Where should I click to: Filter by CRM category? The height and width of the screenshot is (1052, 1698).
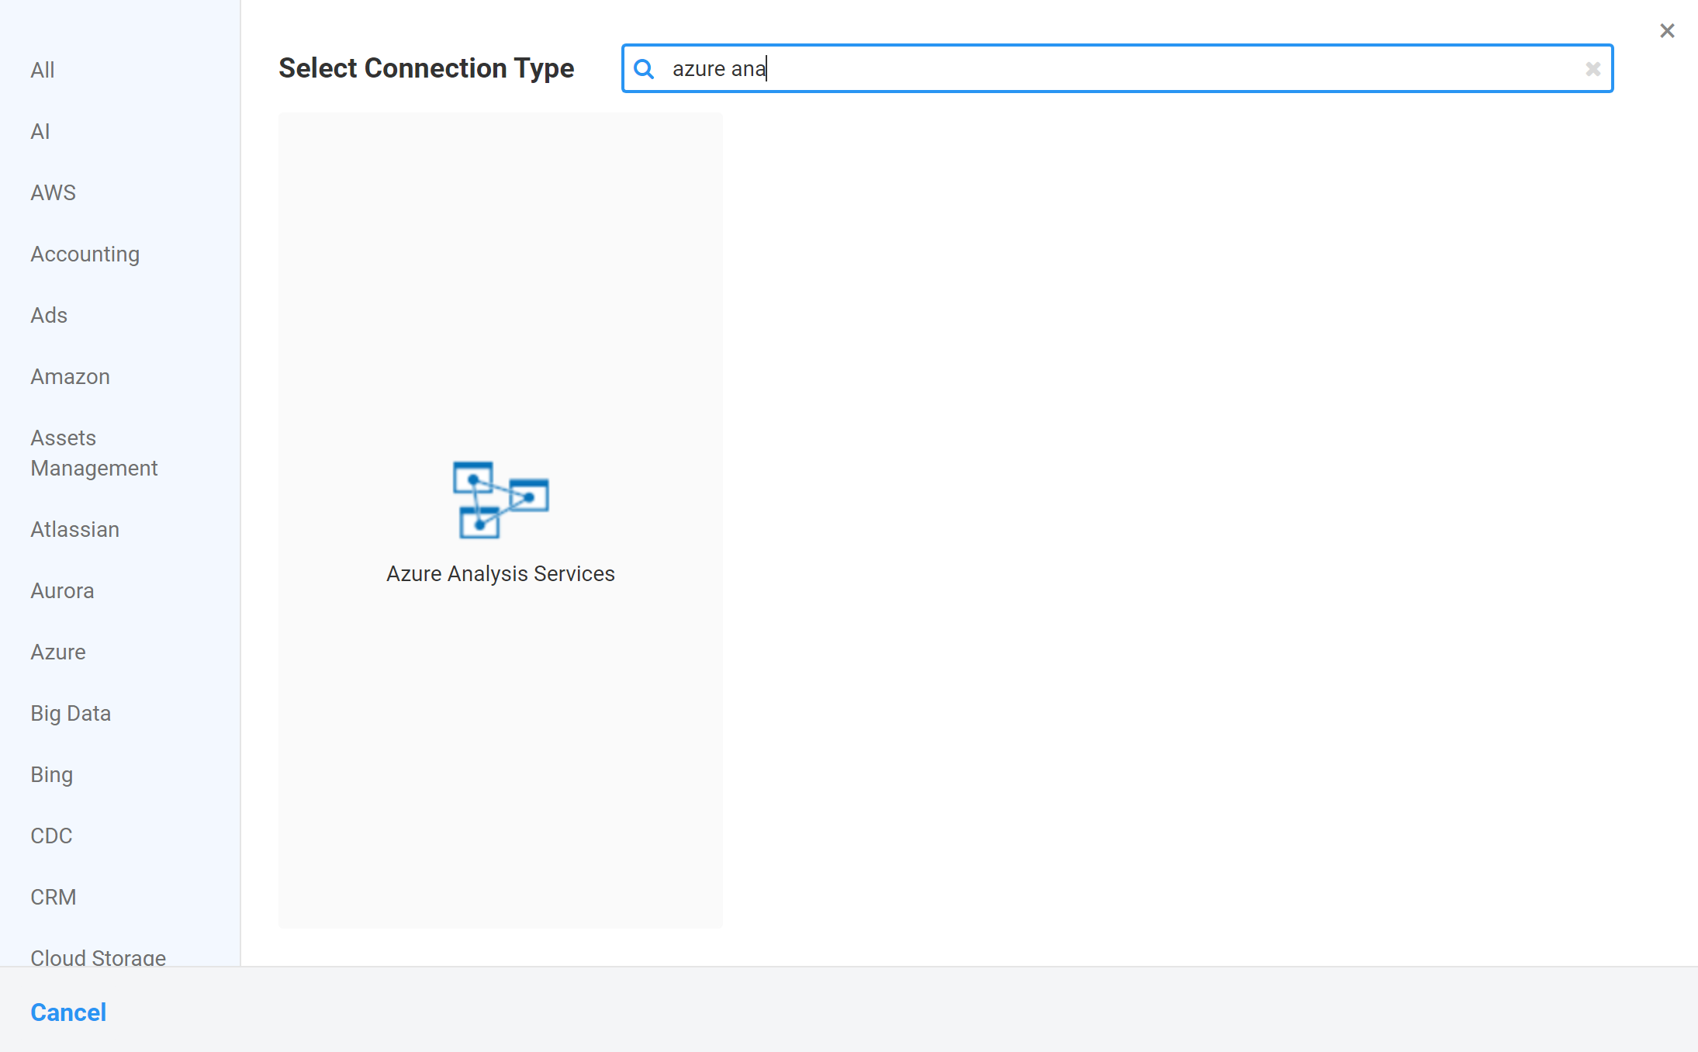click(x=54, y=897)
